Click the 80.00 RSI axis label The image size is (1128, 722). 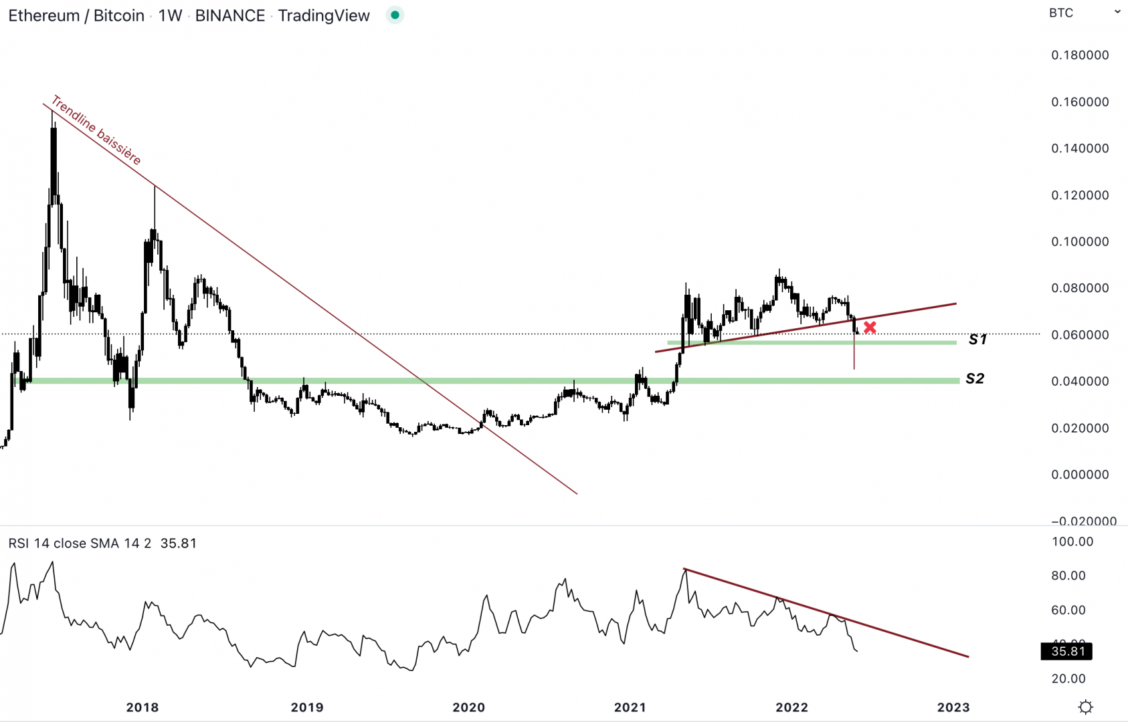pyautogui.click(x=1068, y=576)
